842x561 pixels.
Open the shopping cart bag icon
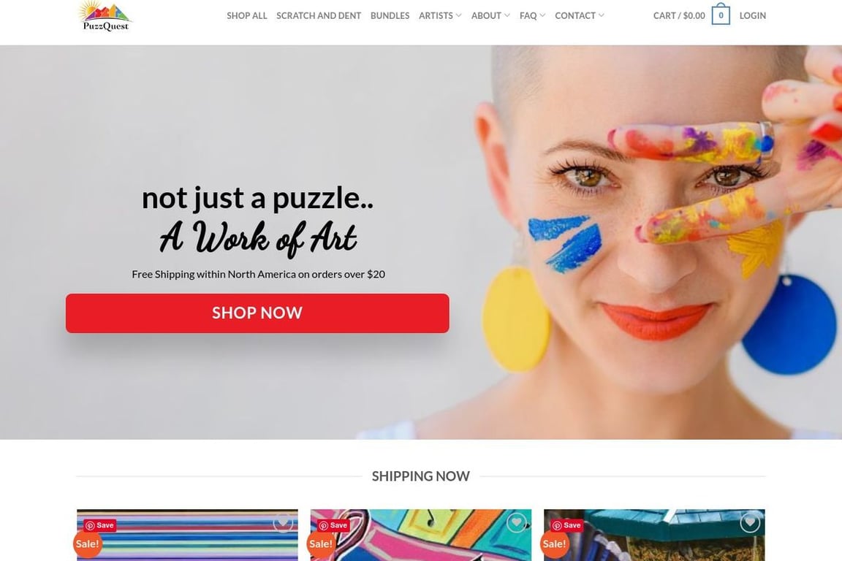click(x=721, y=15)
